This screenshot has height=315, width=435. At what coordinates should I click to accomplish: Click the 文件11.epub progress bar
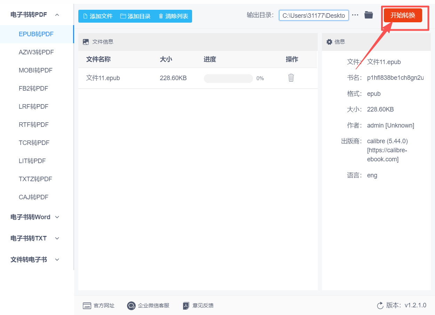[x=228, y=78]
